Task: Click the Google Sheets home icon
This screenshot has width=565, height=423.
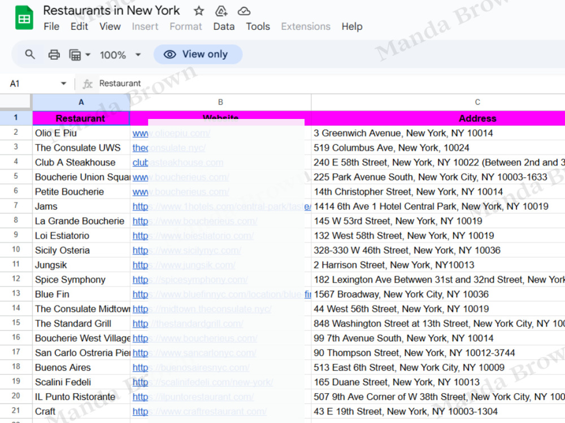Action: (x=24, y=18)
